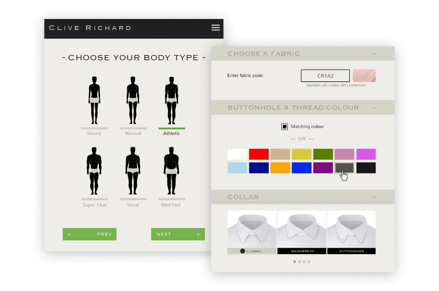Click the pink fabric preview swatch

(x=364, y=76)
